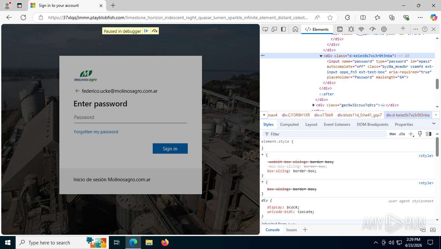Image resolution: width=441 pixels, height=249 pixels.
Task: Toggle computed styles sidebar icon
Action: pos(429,134)
